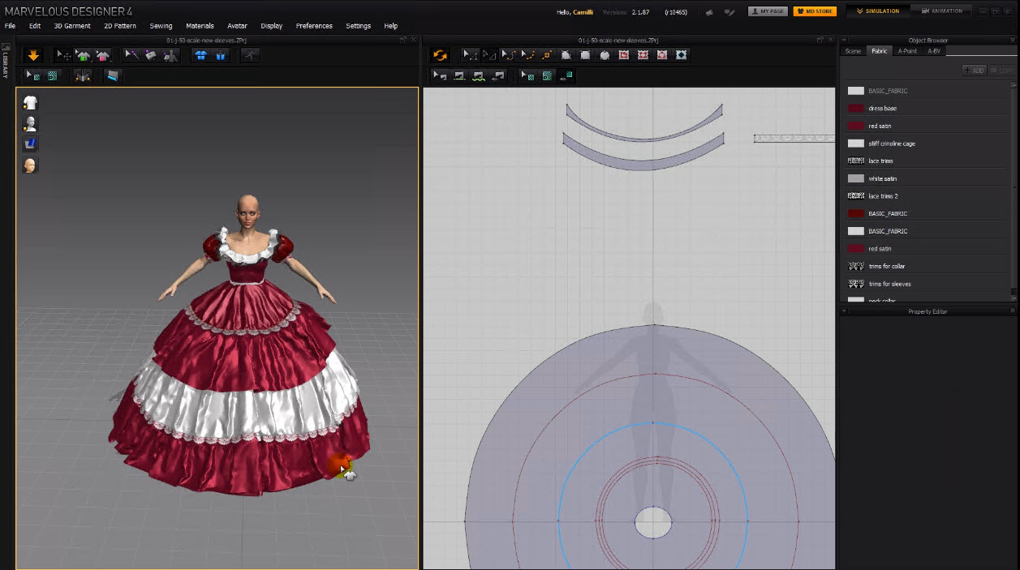Toggle the avatar head display icon
Image resolution: width=1020 pixels, height=570 pixels.
tap(30, 165)
